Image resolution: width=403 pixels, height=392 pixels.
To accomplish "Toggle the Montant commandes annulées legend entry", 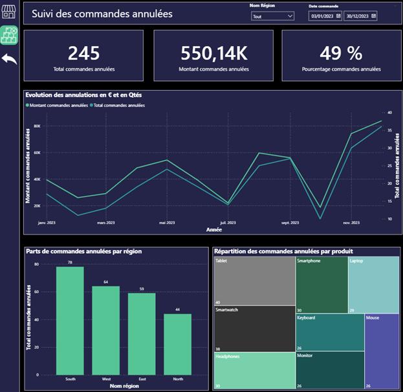I will [x=58, y=105].
